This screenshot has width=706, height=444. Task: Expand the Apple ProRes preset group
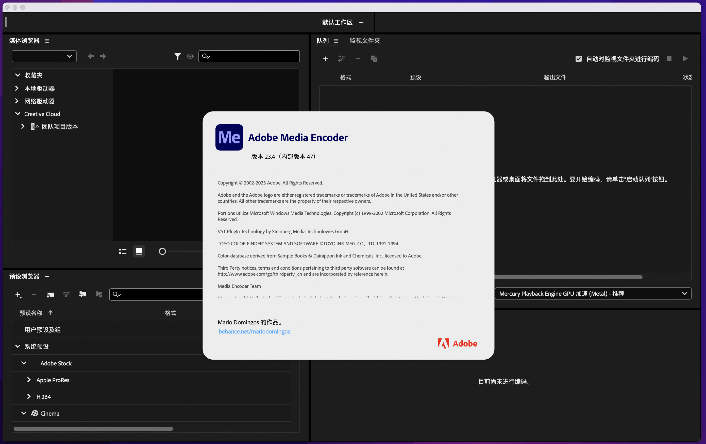click(x=29, y=380)
